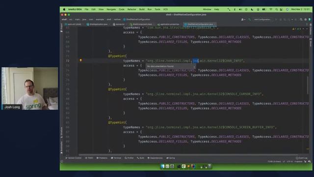Click the 'shell' breadcrumb root
This screenshot has height=177, width=314.
pyautogui.click(x=64, y=20)
